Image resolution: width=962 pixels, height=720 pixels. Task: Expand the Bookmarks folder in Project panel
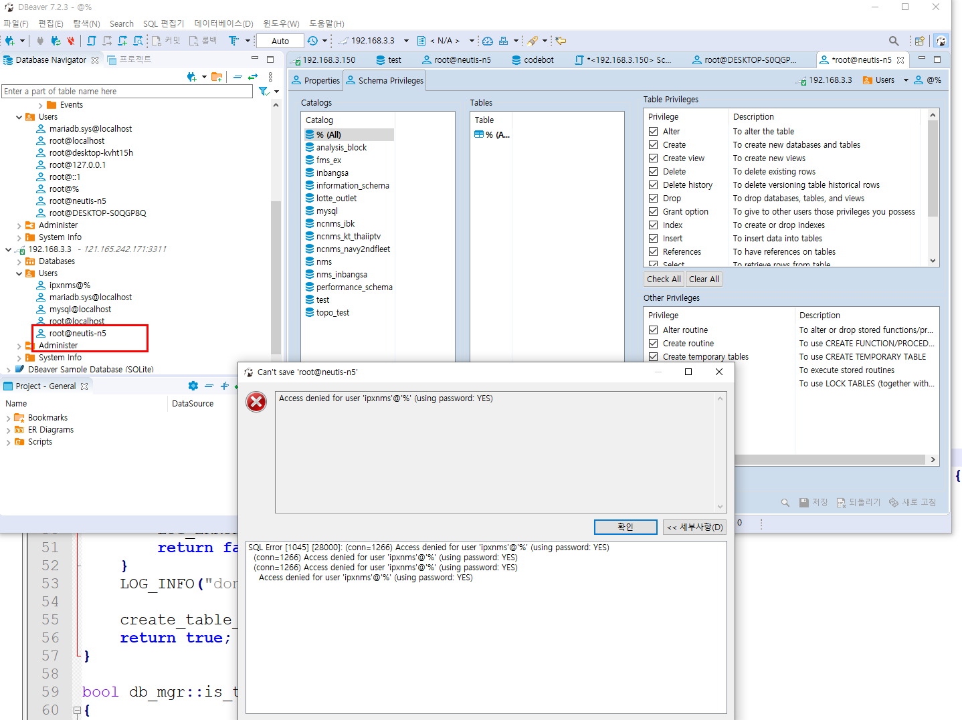(x=8, y=418)
